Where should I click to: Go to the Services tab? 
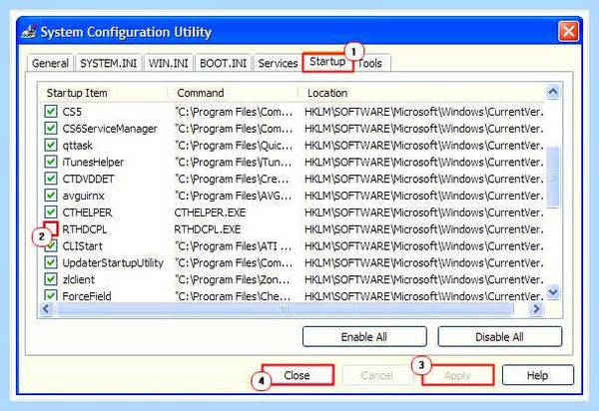coord(278,63)
